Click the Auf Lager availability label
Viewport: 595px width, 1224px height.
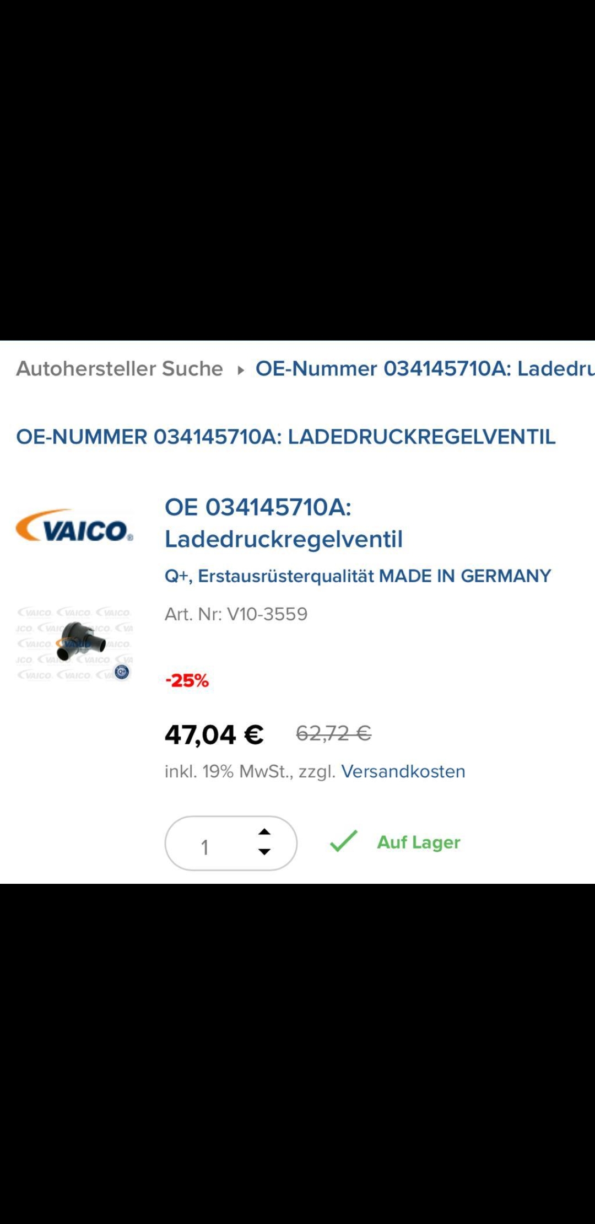pyautogui.click(x=419, y=842)
